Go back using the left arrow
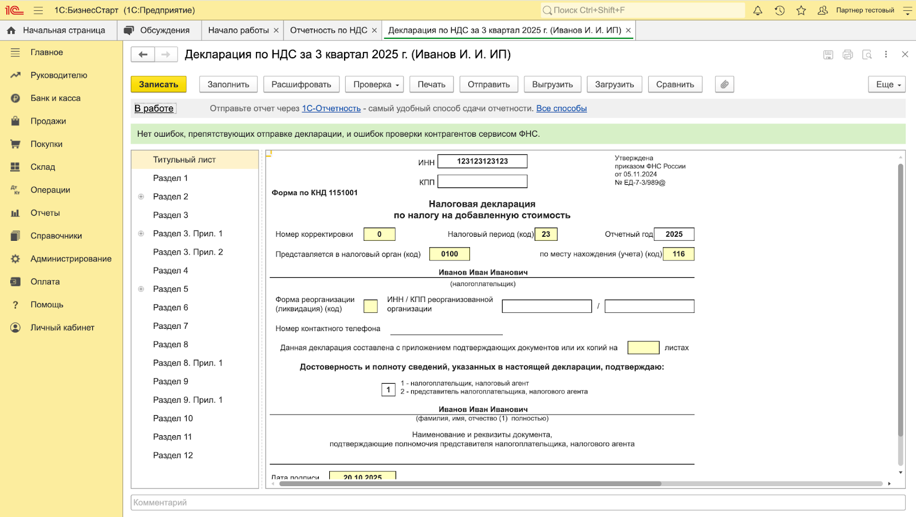Image resolution: width=916 pixels, height=517 pixels. coord(143,54)
